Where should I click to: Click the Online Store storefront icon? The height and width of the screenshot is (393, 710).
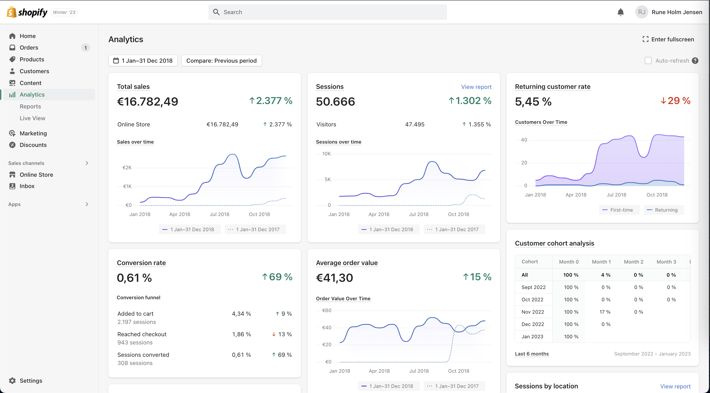tap(12, 175)
